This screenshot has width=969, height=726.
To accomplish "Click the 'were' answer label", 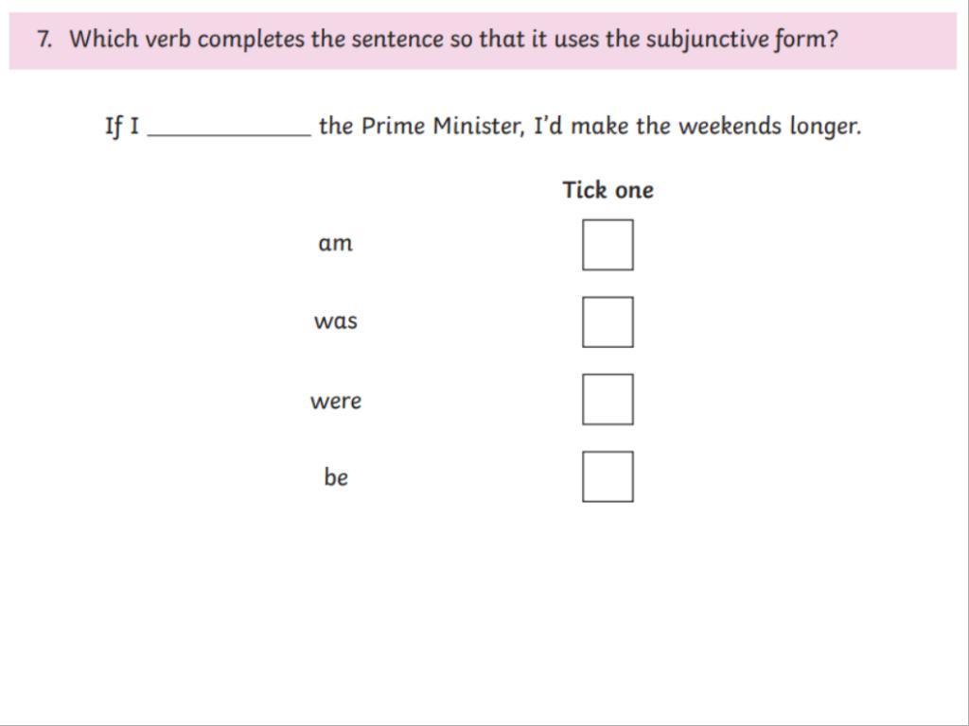I will pyautogui.click(x=336, y=401).
